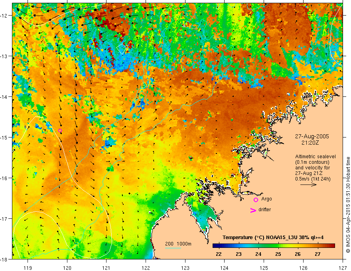Click the longitude axis label '126'
The width and height of the screenshot is (351, 271).
[303, 268]
